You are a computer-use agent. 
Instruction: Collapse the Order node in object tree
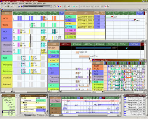click(7, 102)
